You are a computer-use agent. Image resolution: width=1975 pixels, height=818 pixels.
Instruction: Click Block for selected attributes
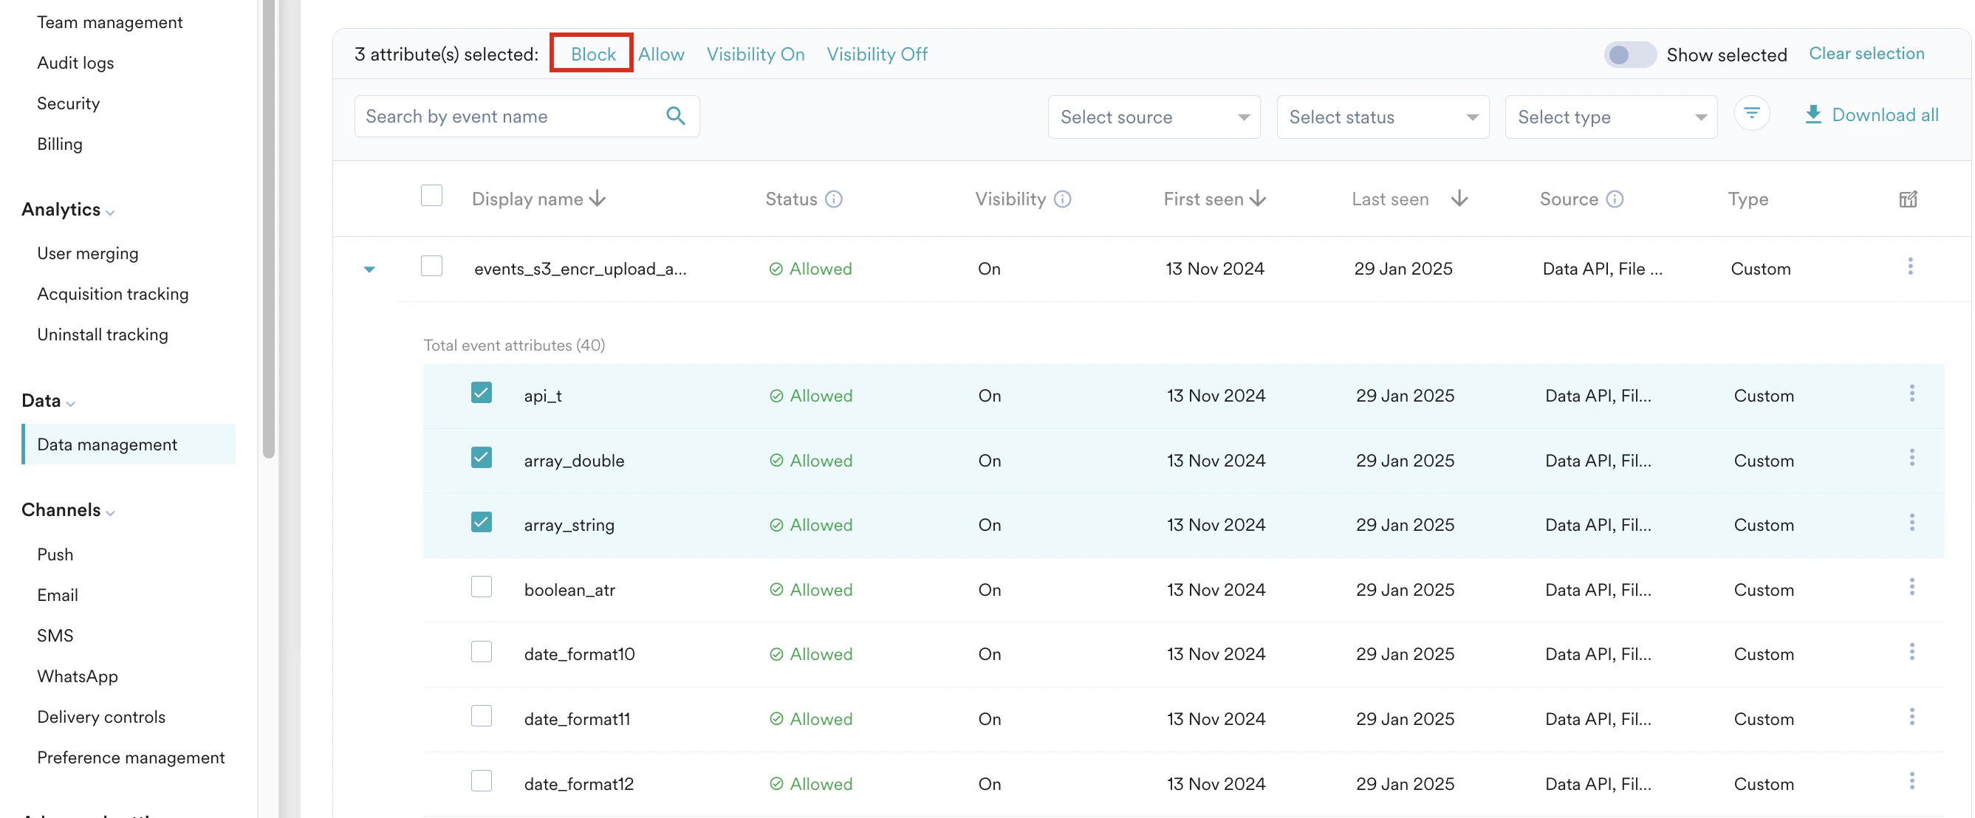pyautogui.click(x=592, y=55)
